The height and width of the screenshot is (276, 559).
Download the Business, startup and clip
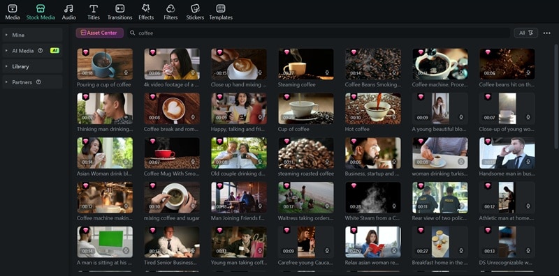tap(394, 162)
